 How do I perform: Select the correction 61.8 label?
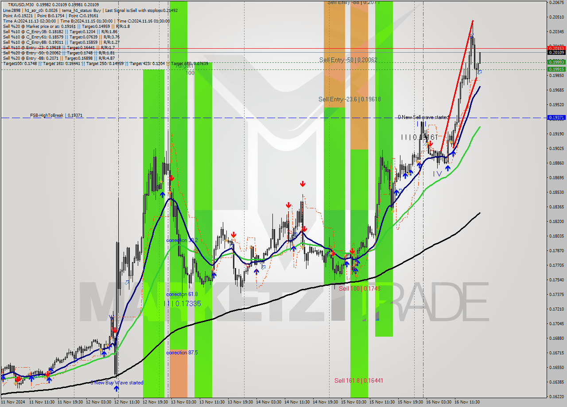[x=182, y=294]
